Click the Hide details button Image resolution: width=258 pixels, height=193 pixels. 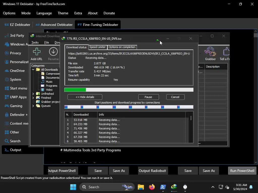click(x=85, y=97)
